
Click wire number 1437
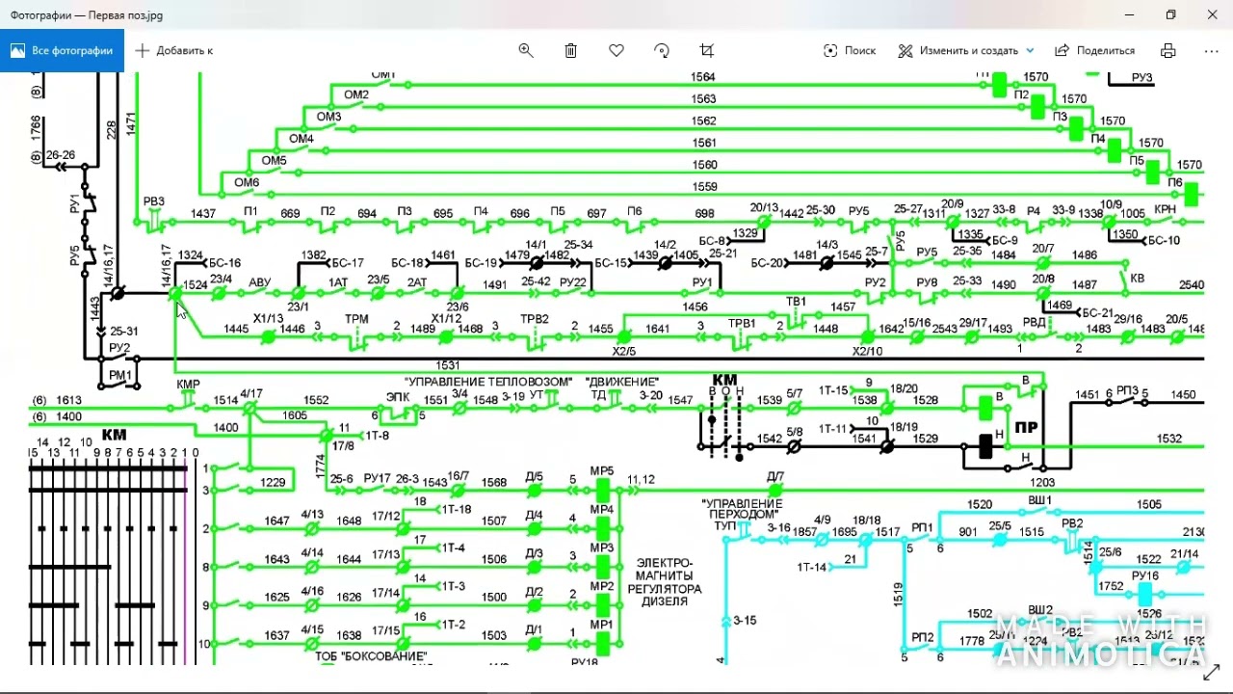click(x=203, y=213)
